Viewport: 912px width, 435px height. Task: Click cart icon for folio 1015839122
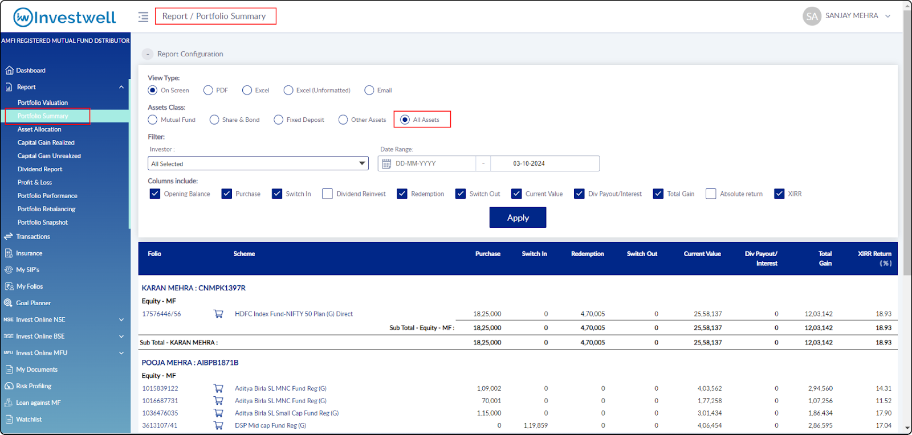[x=218, y=388]
